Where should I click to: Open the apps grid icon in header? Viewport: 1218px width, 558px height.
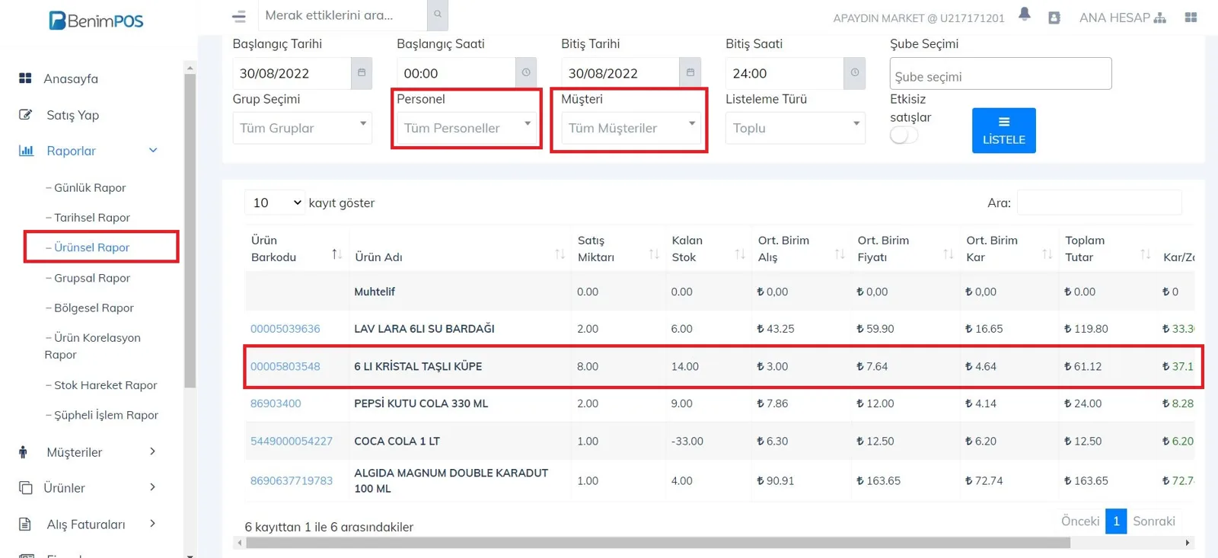(1191, 18)
